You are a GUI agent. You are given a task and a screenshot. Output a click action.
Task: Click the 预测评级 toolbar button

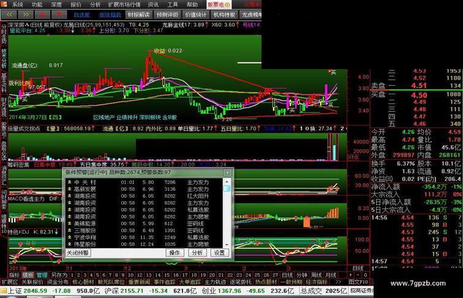click(167, 15)
